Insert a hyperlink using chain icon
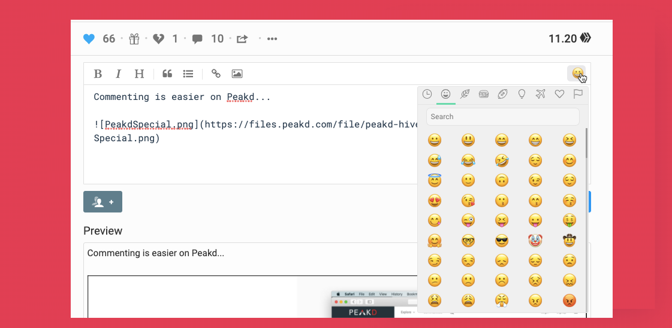 coord(216,74)
